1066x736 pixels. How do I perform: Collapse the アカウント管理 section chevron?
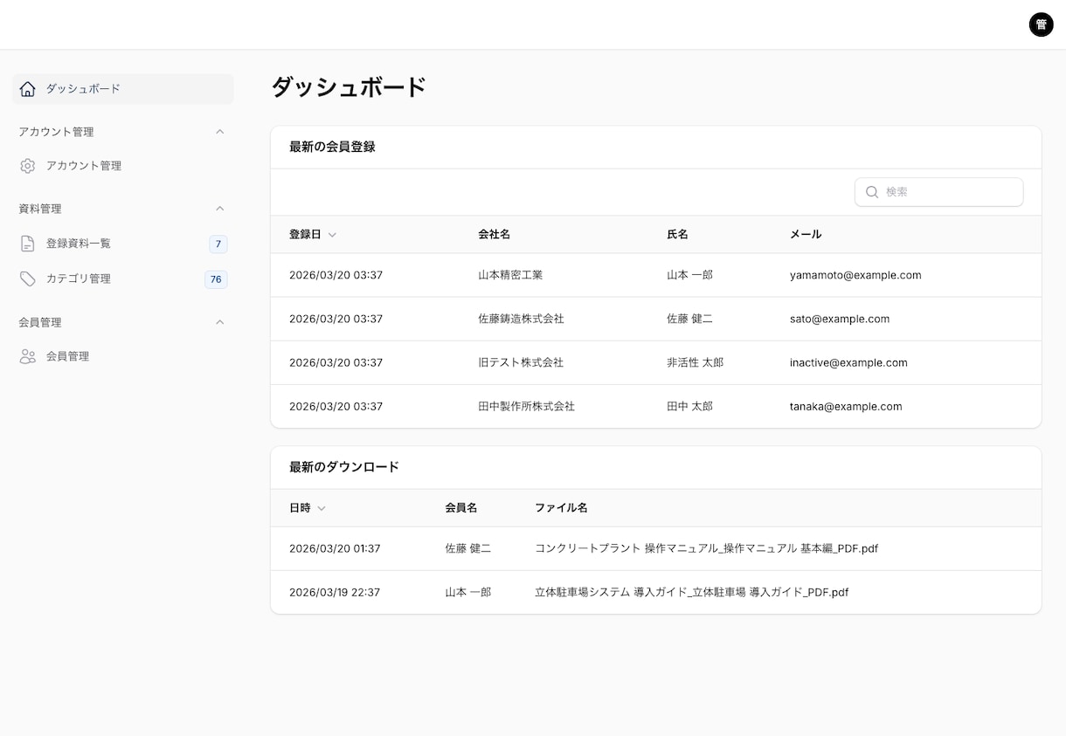point(220,132)
